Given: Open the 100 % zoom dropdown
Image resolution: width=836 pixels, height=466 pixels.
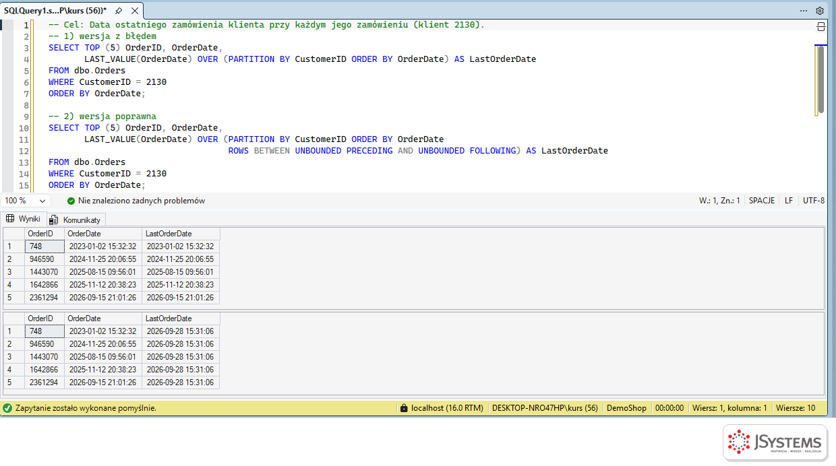Looking at the screenshot, I should 26,201.
